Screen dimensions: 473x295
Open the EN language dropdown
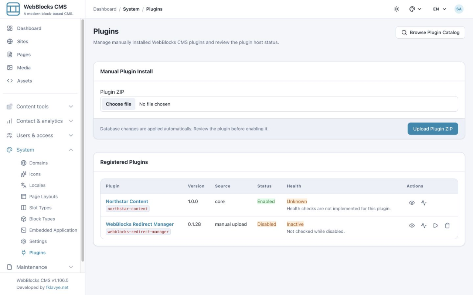440,9
